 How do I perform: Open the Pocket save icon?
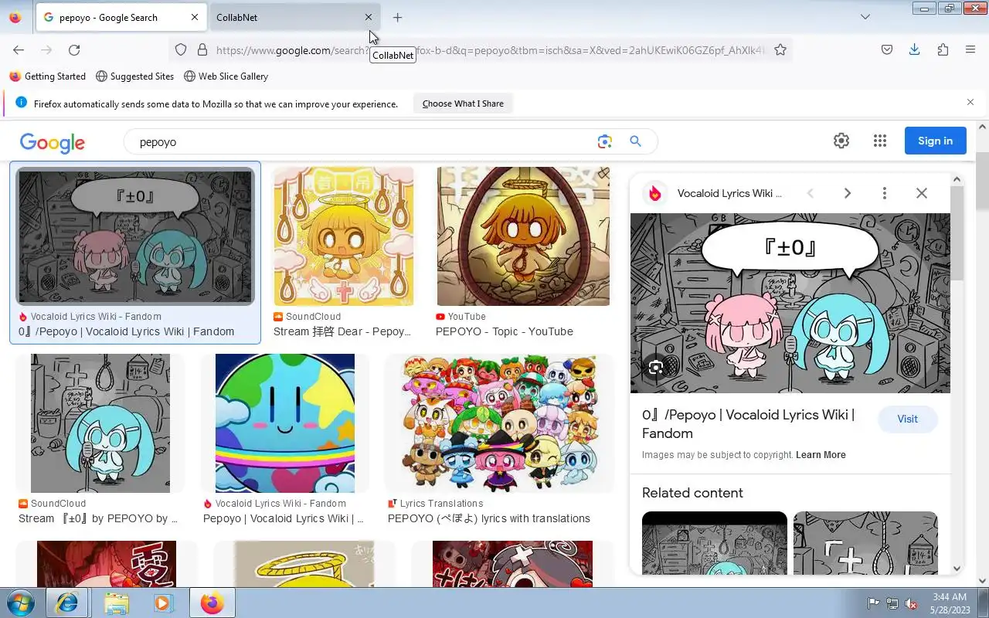pyautogui.click(x=887, y=50)
